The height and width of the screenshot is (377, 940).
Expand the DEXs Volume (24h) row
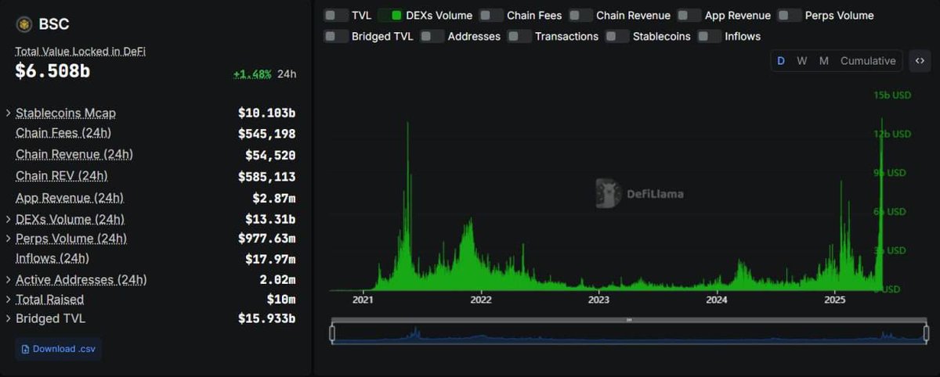pyautogui.click(x=9, y=219)
